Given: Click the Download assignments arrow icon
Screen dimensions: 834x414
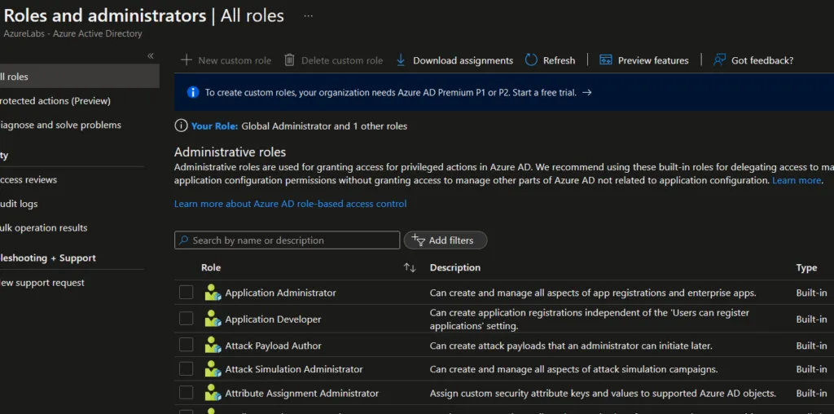Looking at the screenshot, I should 401,60.
